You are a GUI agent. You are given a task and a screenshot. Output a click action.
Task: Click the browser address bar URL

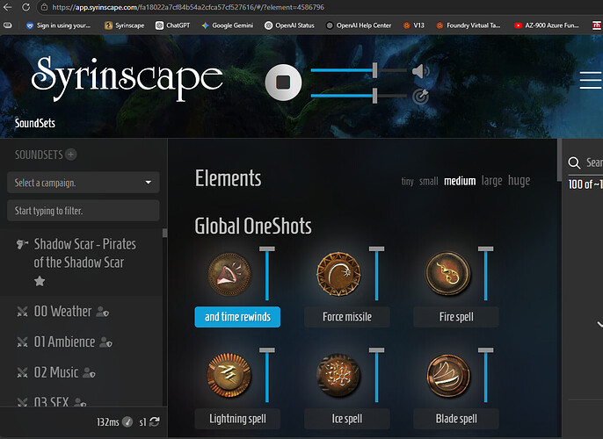point(188,7)
